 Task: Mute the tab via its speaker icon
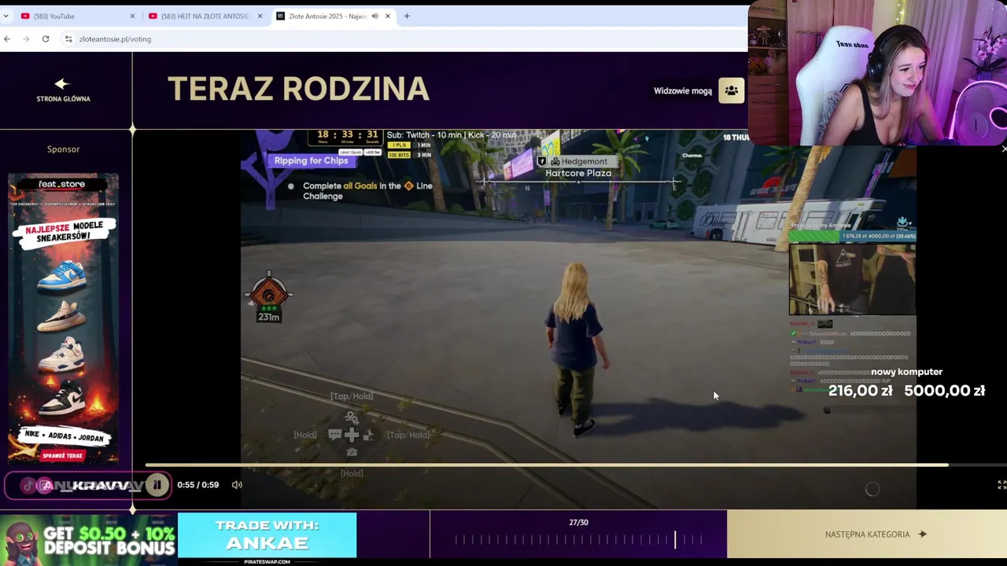tap(374, 16)
